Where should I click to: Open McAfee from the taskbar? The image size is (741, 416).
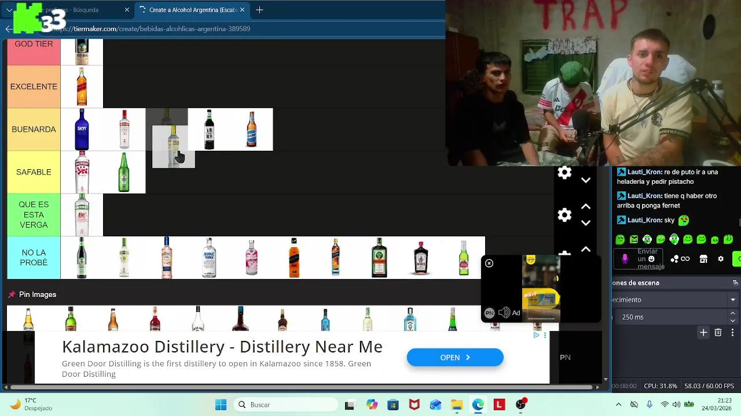point(414,405)
